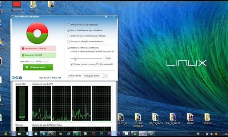
Task: Select the bruno folder on desktop
Action: 51,6
